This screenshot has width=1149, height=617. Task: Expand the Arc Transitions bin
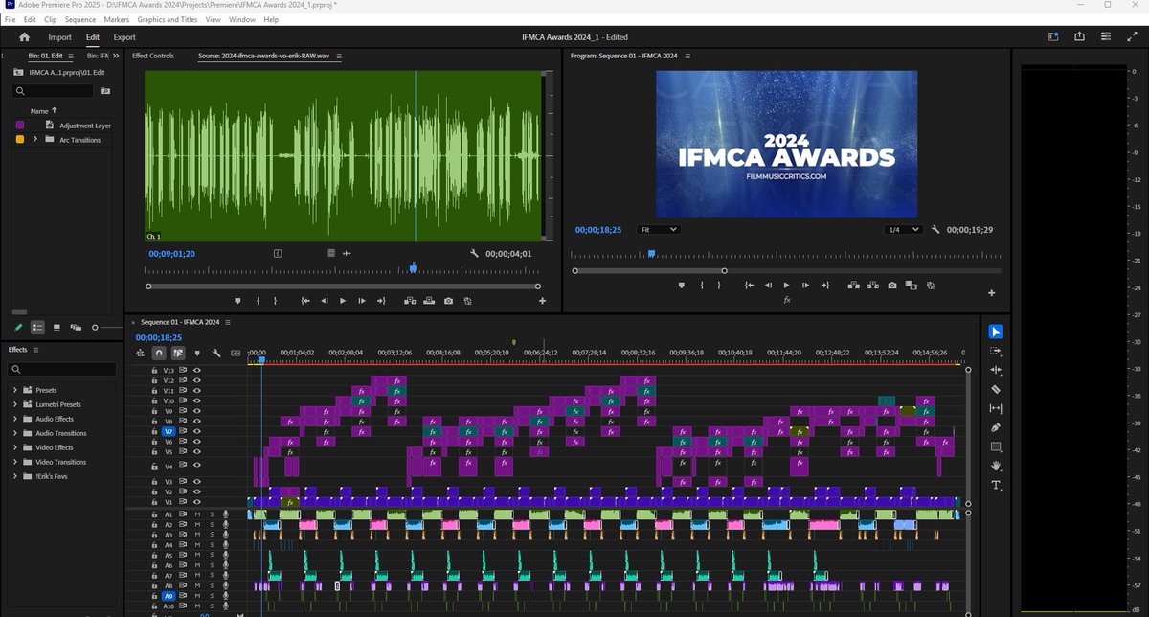click(35, 140)
